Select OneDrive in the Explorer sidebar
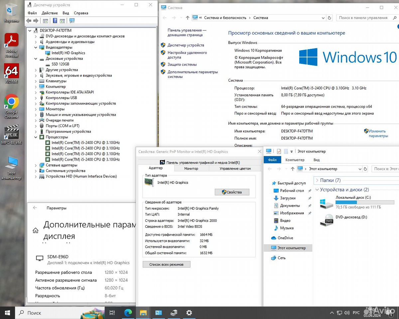The height and width of the screenshot is (319, 399). (x=285, y=238)
